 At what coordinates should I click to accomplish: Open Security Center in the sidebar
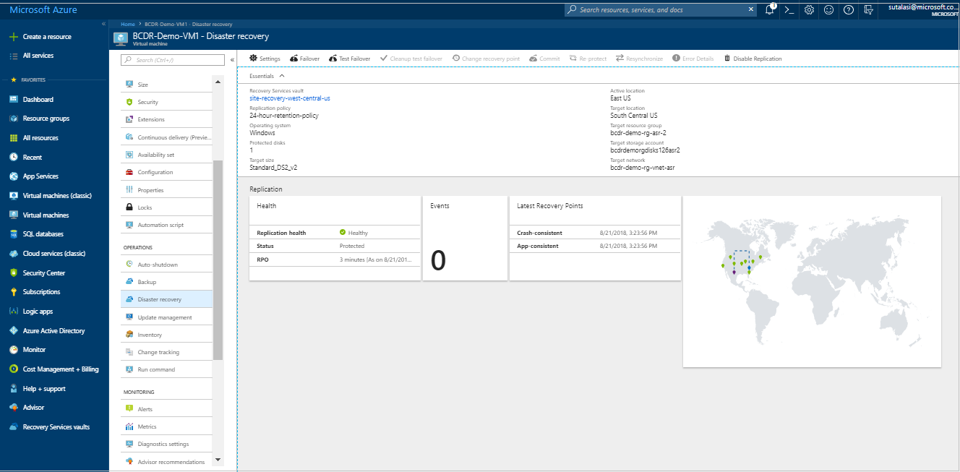pyautogui.click(x=38, y=273)
